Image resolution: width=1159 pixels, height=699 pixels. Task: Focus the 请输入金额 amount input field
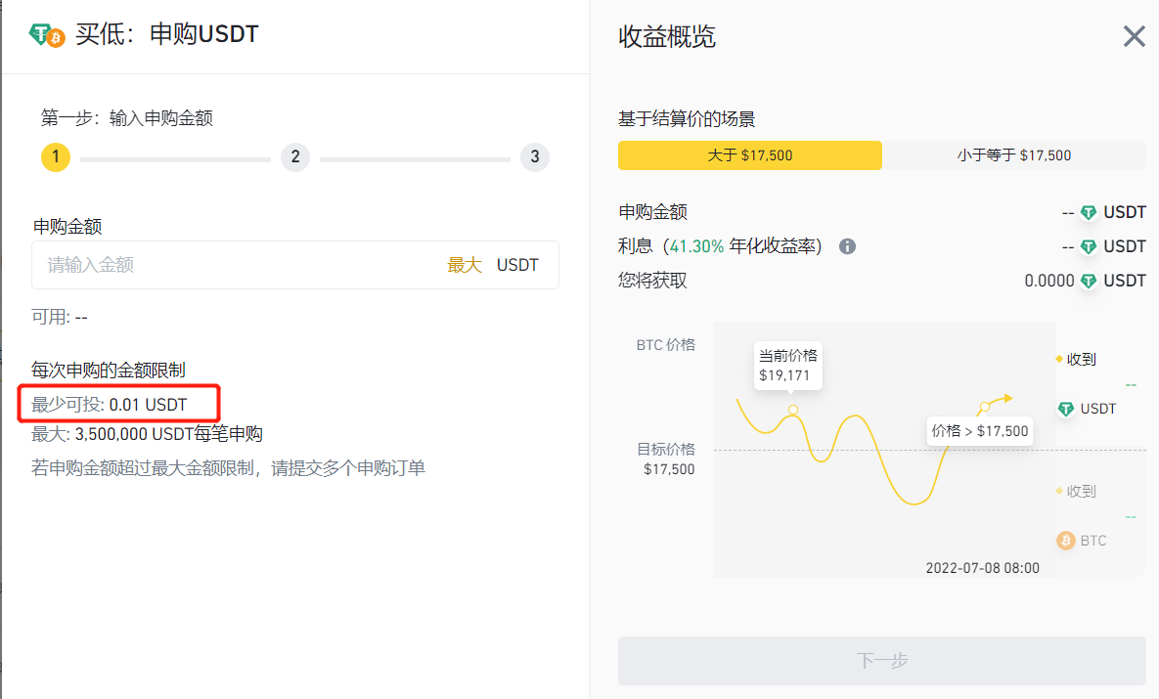click(235, 265)
